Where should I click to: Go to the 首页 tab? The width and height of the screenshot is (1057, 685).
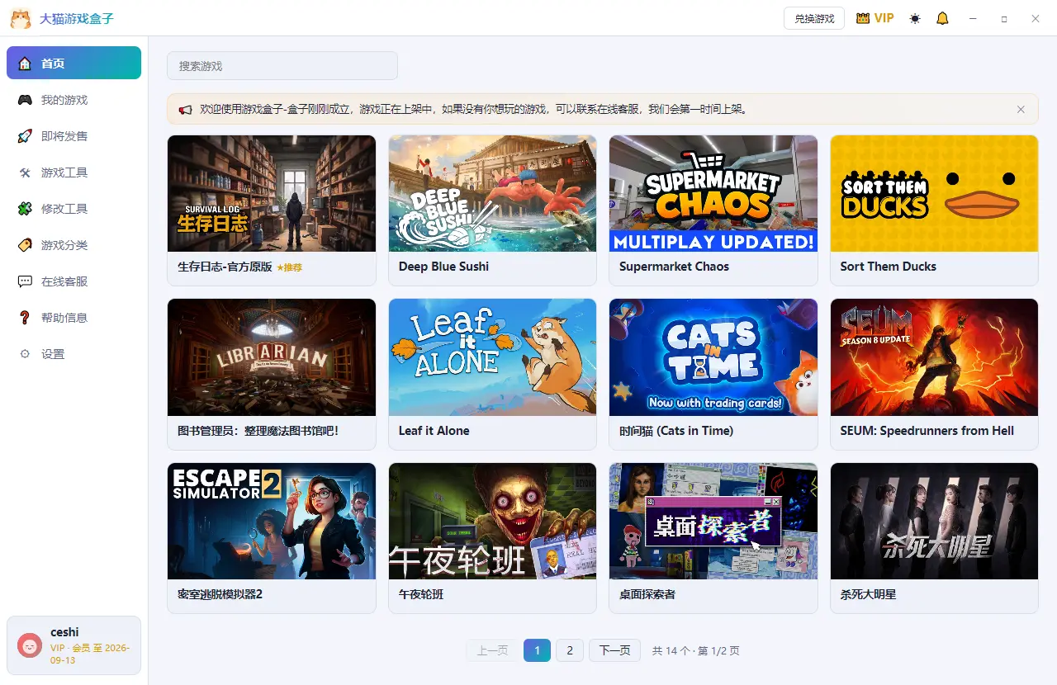coord(73,63)
